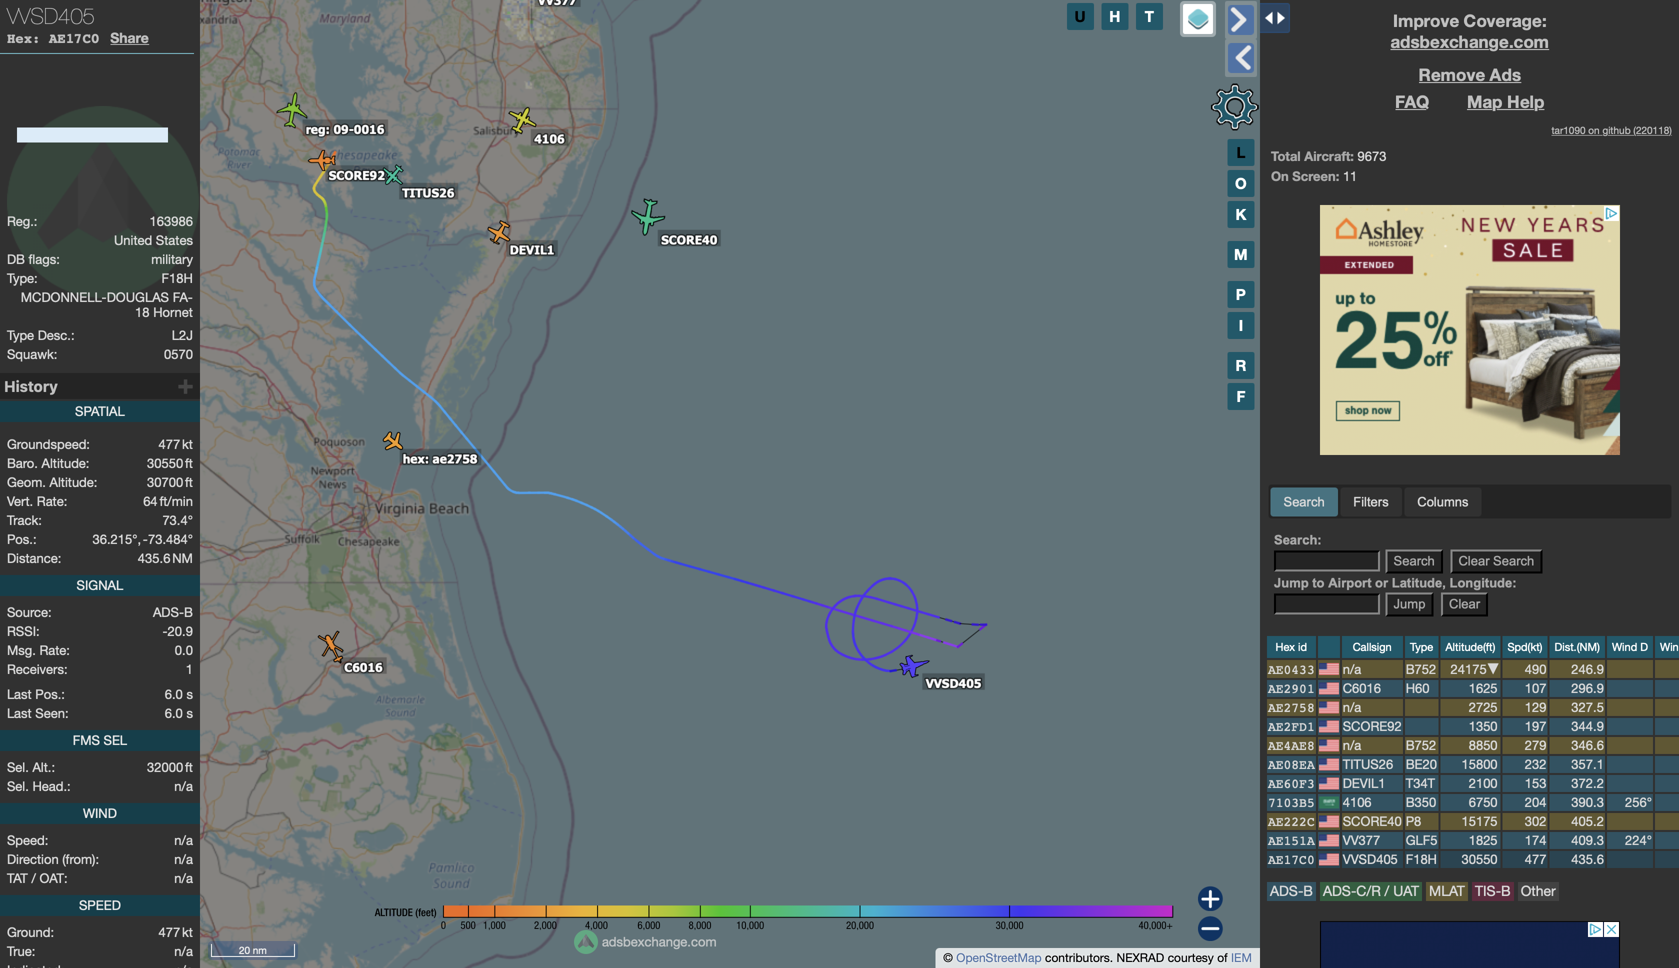Zoom in with the plus button

tap(1209, 899)
